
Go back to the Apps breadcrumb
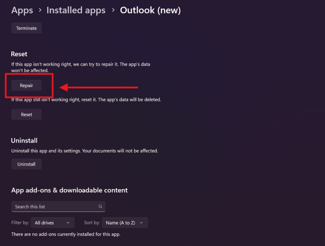[22, 10]
